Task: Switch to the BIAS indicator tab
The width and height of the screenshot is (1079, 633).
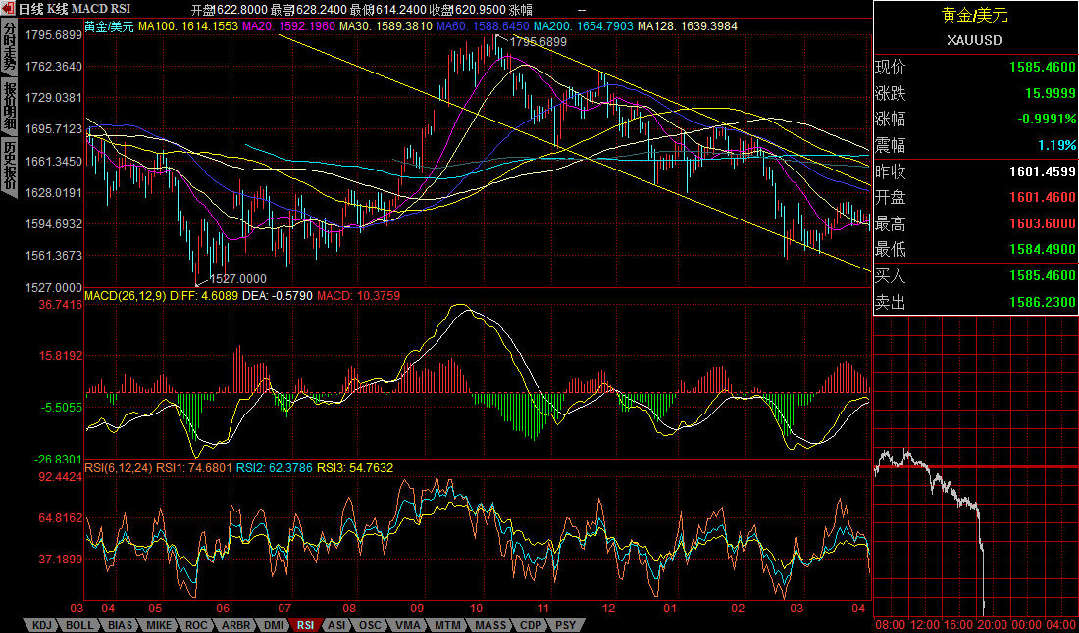Action: click(x=121, y=625)
